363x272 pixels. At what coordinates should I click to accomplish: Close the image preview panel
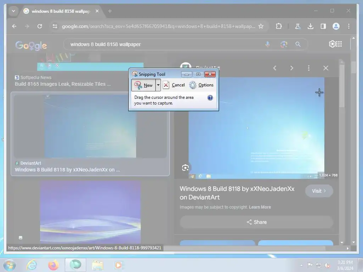(326, 68)
